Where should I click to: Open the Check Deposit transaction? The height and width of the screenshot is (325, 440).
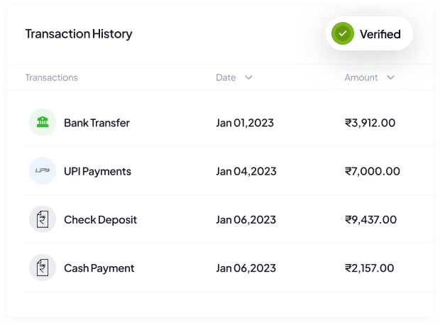click(x=100, y=220)
